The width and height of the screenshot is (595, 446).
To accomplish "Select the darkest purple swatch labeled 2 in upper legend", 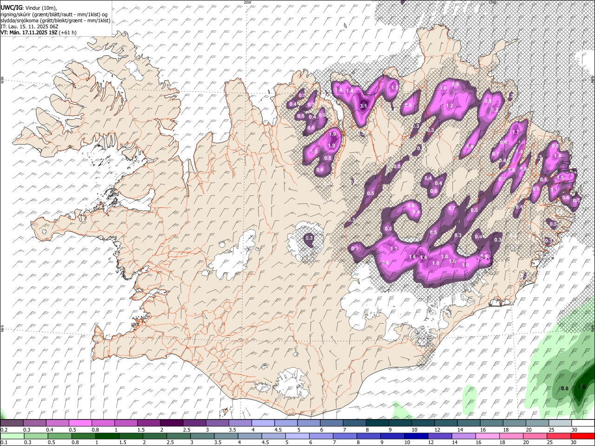I will [171, 423].
